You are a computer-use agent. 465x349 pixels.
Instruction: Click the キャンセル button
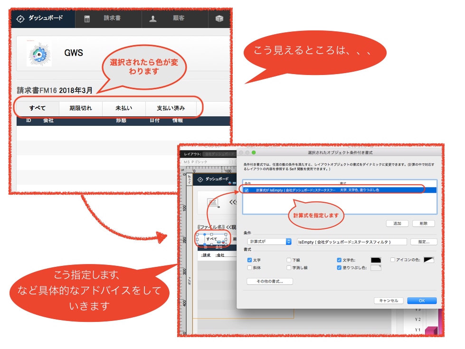[x=389, y=301]
